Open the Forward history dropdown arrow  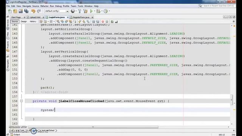click(54, 22)
